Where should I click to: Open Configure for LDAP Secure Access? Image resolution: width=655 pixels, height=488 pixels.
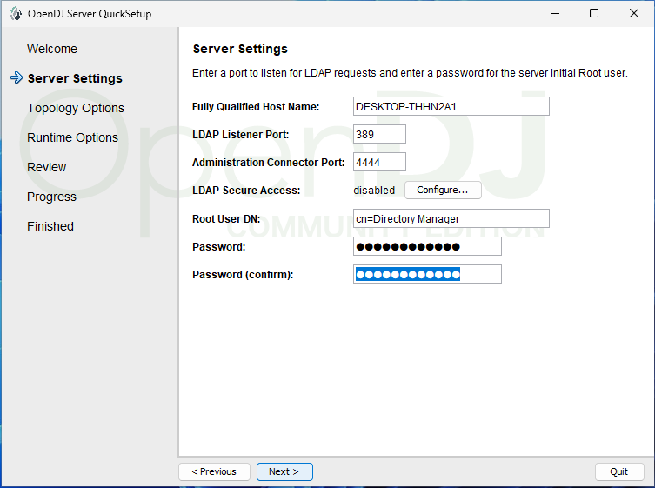pos(443,190)
